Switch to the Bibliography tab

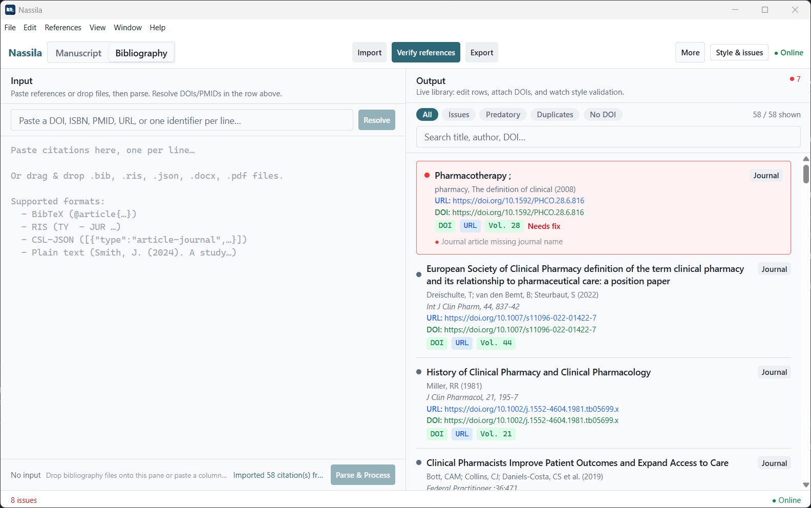pos(141,53)
